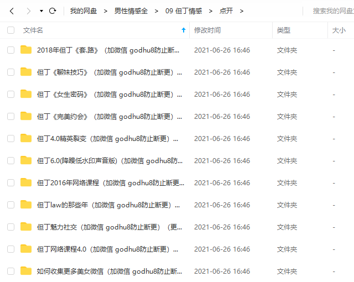Click folder icon for 2018年但丁《套.路》
This screenshot has width=354, height=282.
(x=26, y=50)
